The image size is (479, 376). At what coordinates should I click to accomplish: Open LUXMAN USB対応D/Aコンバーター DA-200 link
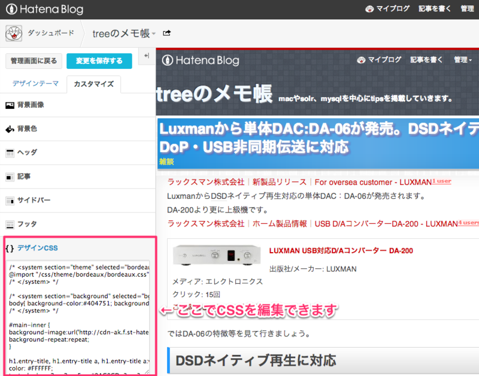(x=341, y=251)
